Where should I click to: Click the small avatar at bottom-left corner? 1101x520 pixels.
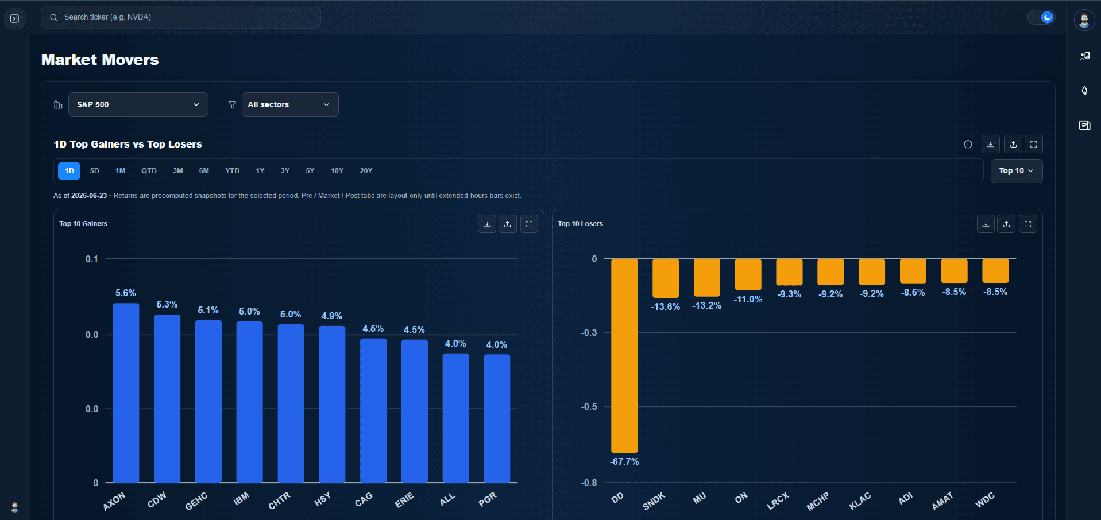point(15,507)
